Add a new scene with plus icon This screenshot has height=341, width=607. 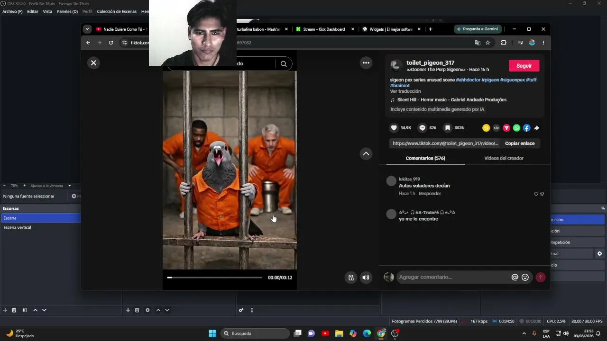(5, 310)
